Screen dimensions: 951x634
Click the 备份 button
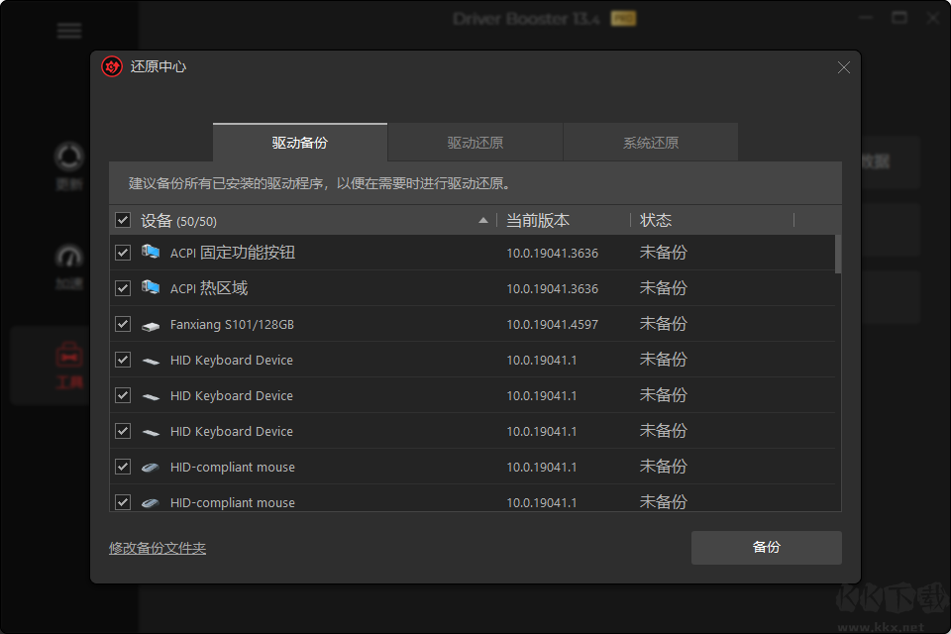766,547
